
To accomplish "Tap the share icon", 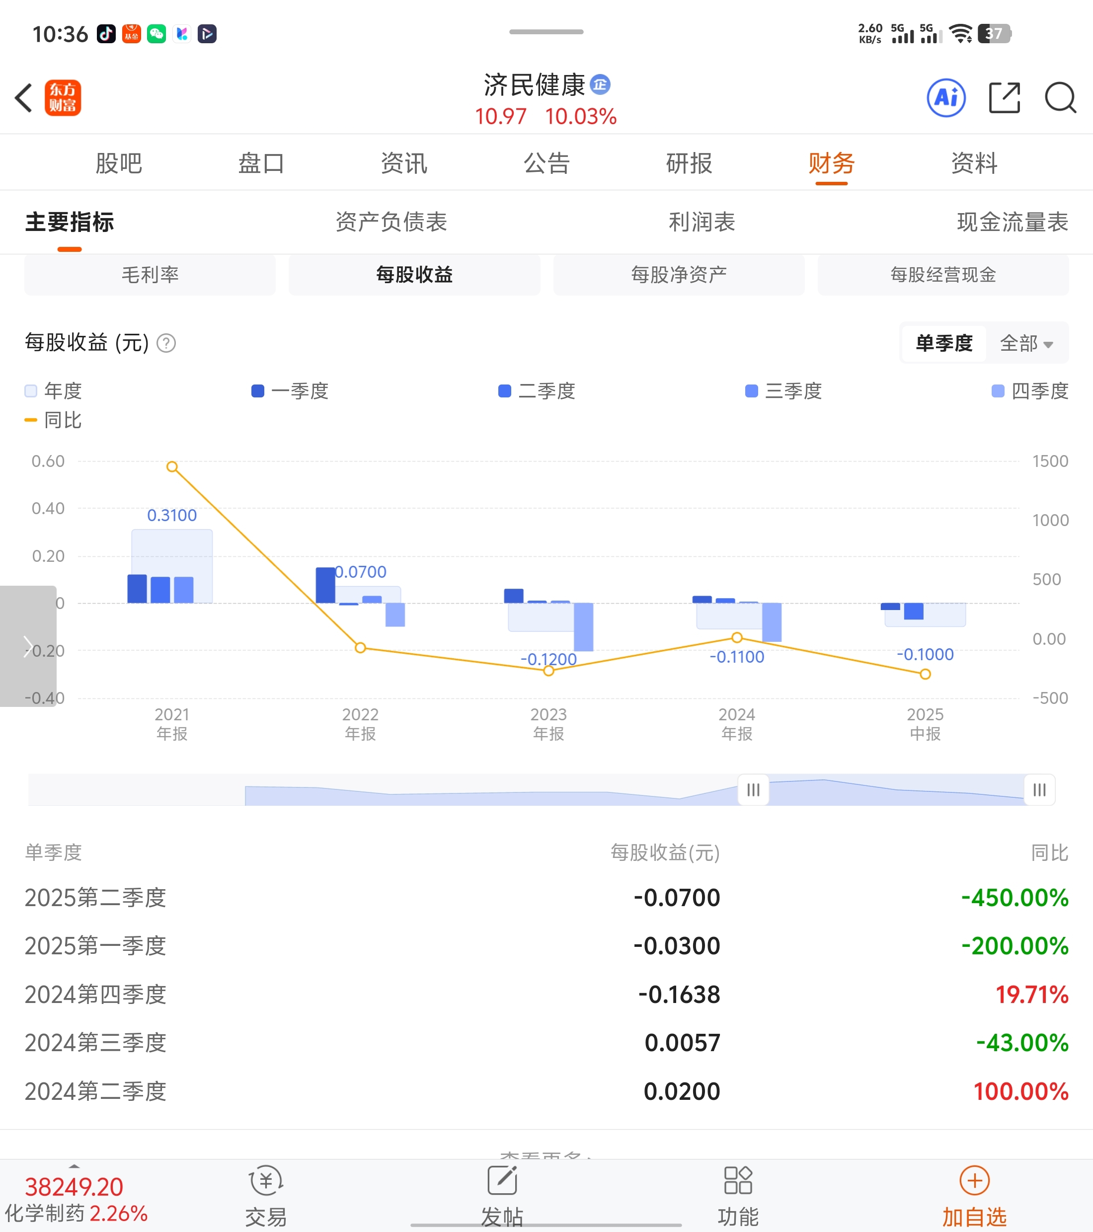I will tap(1005, 98).
